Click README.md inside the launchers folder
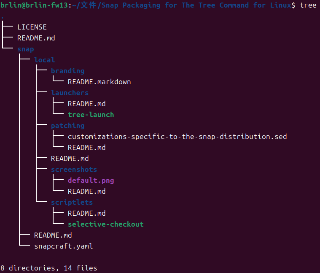The width and height of the screenshot is (320, 273). [x=86, y=104]
